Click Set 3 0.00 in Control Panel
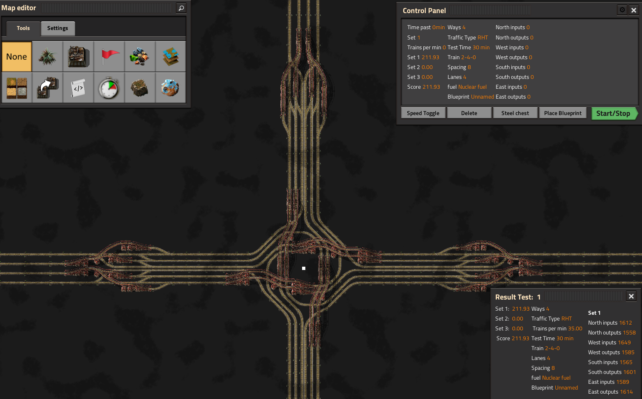Image resolution: width=642 pixels, height=399 pixels. click(420, 77)
